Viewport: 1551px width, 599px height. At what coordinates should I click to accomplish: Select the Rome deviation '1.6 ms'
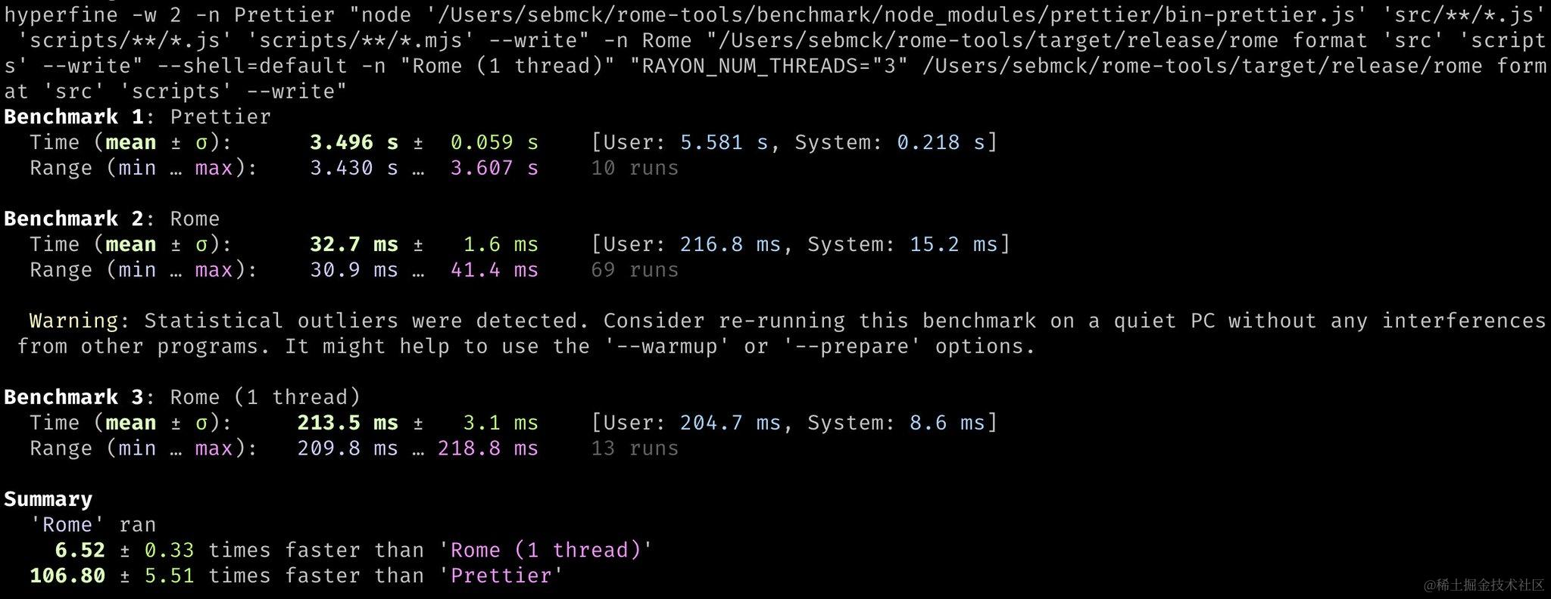tap(501, 244)
